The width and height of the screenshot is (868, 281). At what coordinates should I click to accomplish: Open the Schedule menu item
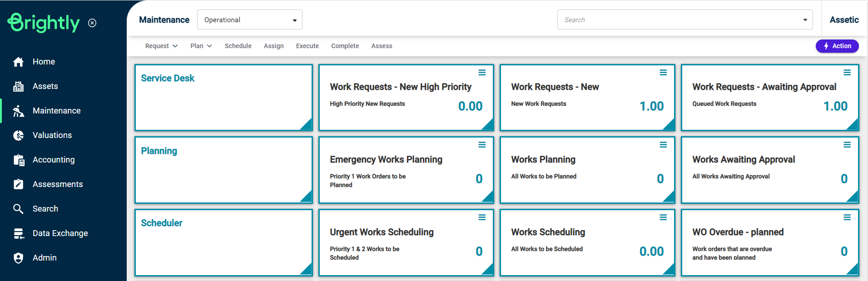238,46
